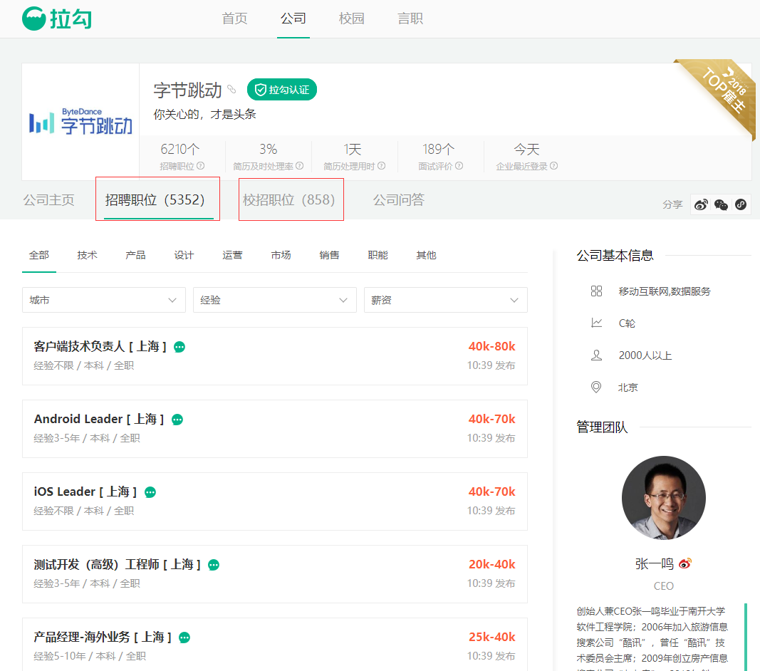Viewport: 760px width, 671px height.
Task: Open the 经验 dropdown
Action: (275, 300)
